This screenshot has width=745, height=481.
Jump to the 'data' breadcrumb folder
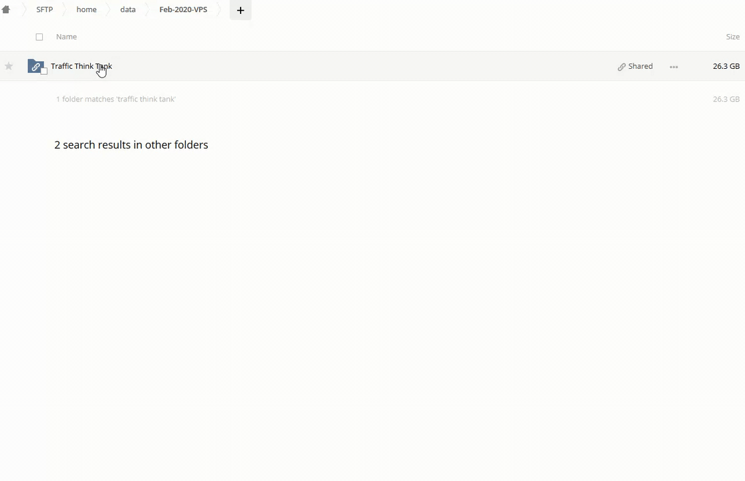pos(128,10)
